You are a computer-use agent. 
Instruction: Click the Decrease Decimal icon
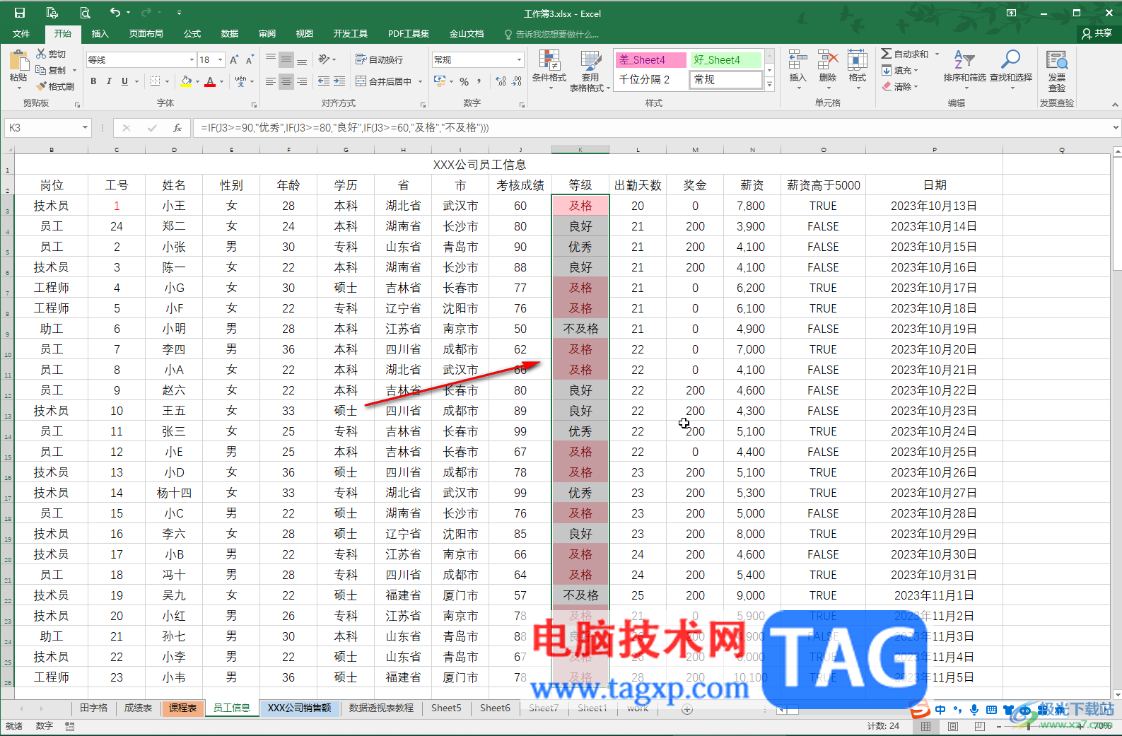[x=517, y=81]
